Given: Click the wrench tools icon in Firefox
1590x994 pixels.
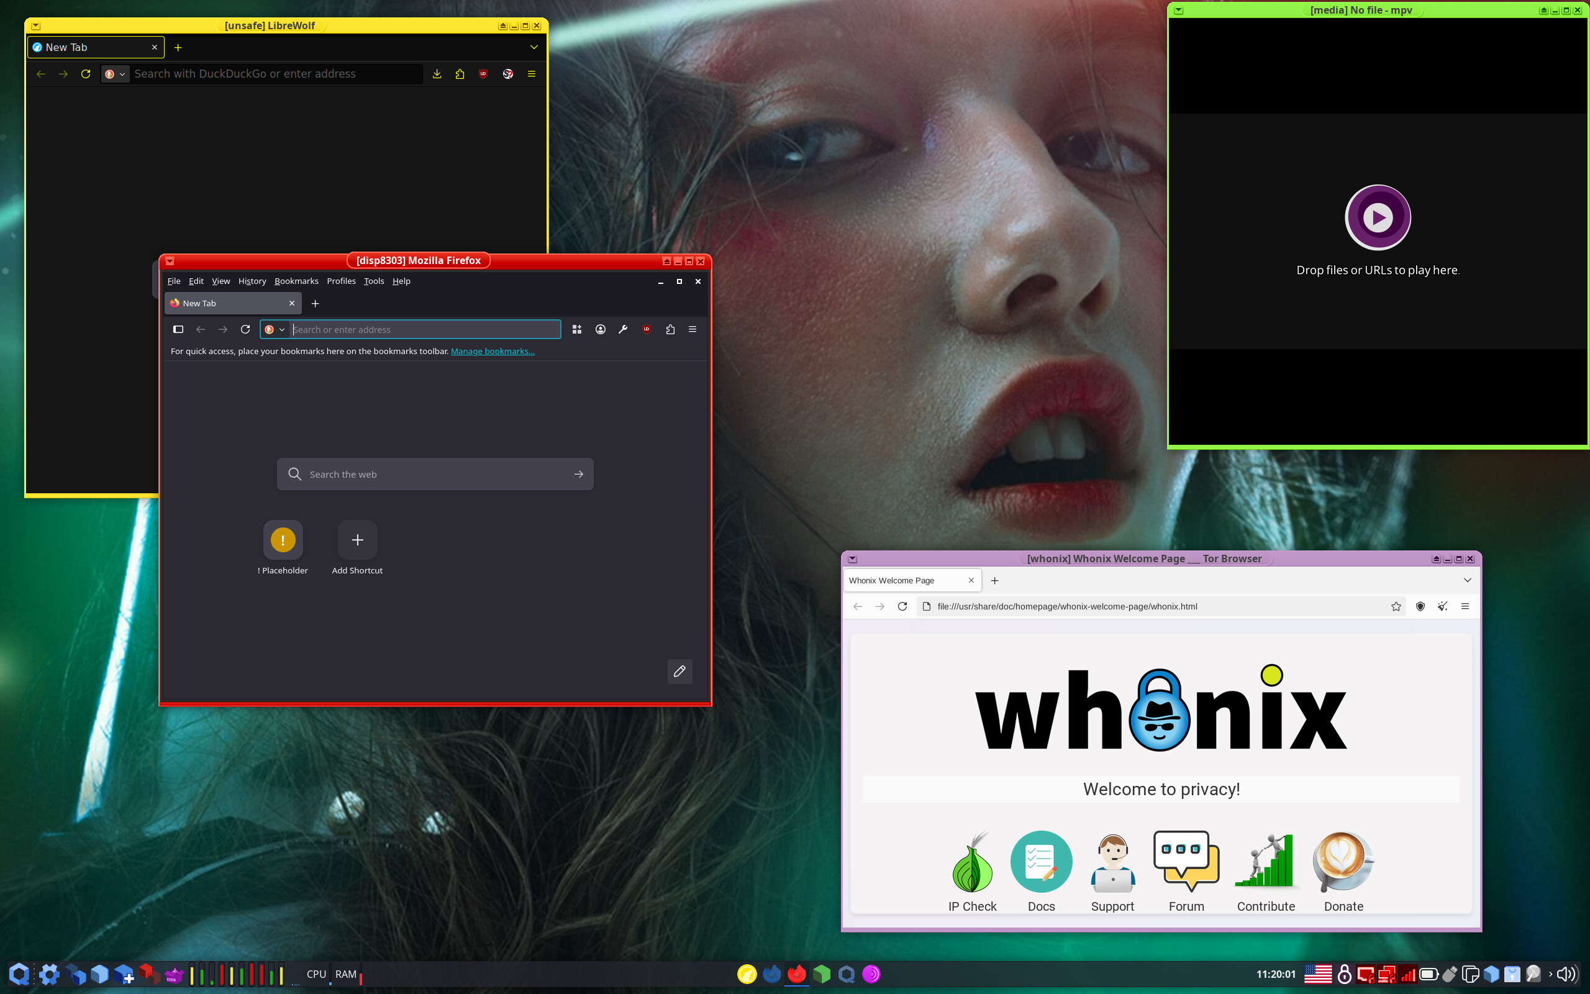Looking at the screenshot, I should click(623, 329).
